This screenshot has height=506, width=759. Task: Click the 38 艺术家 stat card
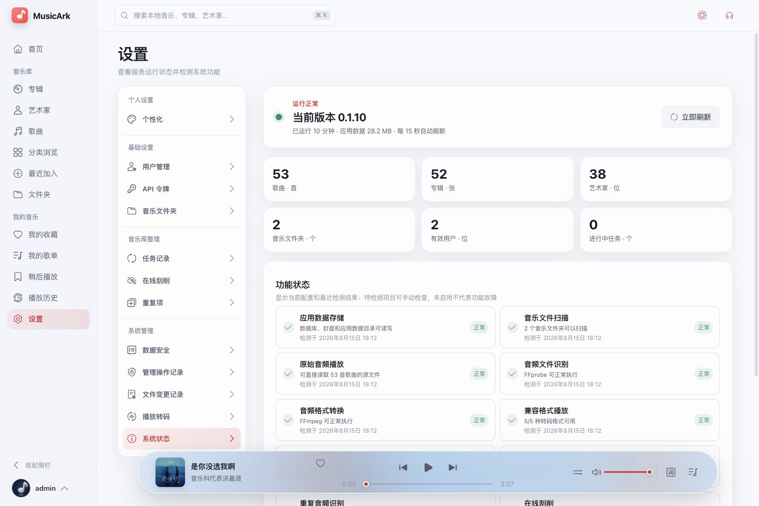click(656, 179)
